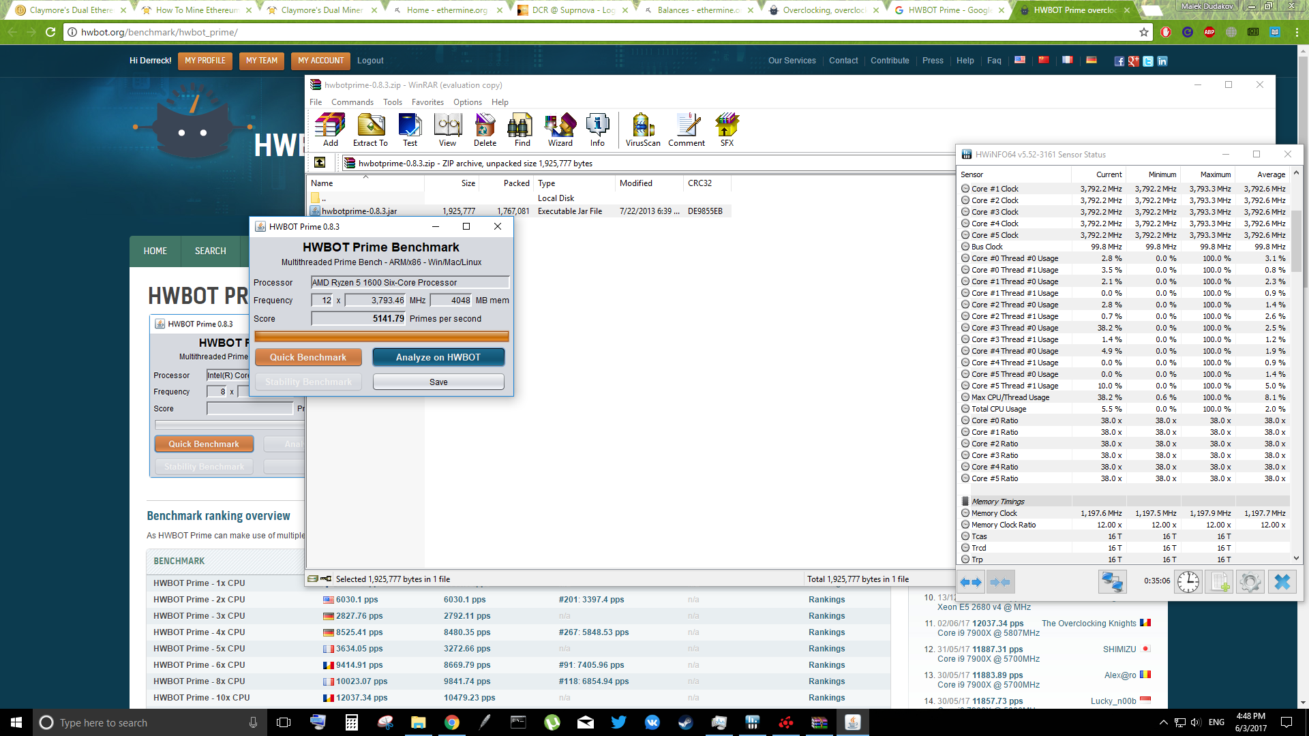1309x736 pixels.
Task: Click WinRAR Add toolbar icon
Action: [x=331, y=129]
